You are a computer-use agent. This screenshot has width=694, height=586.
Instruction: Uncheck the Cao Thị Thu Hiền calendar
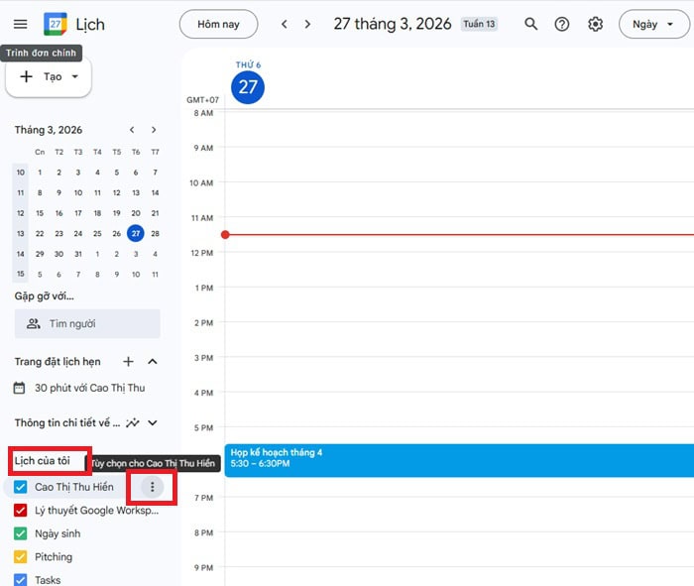(x=21, y=487)
